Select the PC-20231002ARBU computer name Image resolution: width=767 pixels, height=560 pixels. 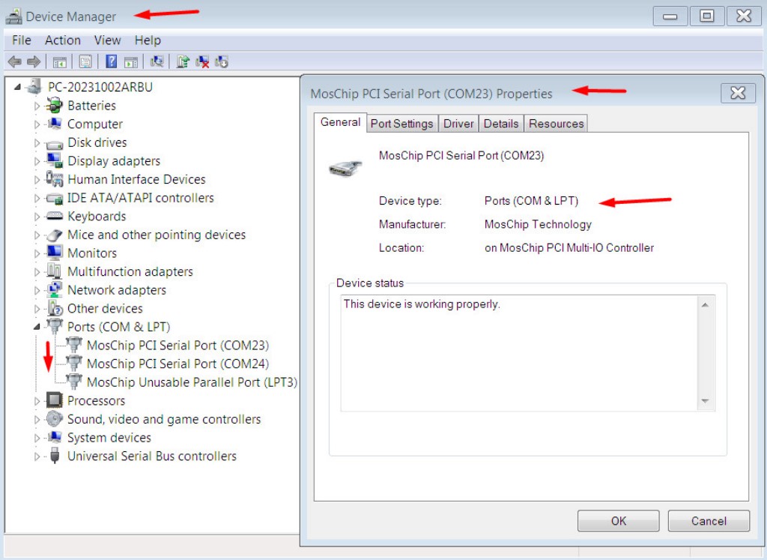click(x=100, y=87)
